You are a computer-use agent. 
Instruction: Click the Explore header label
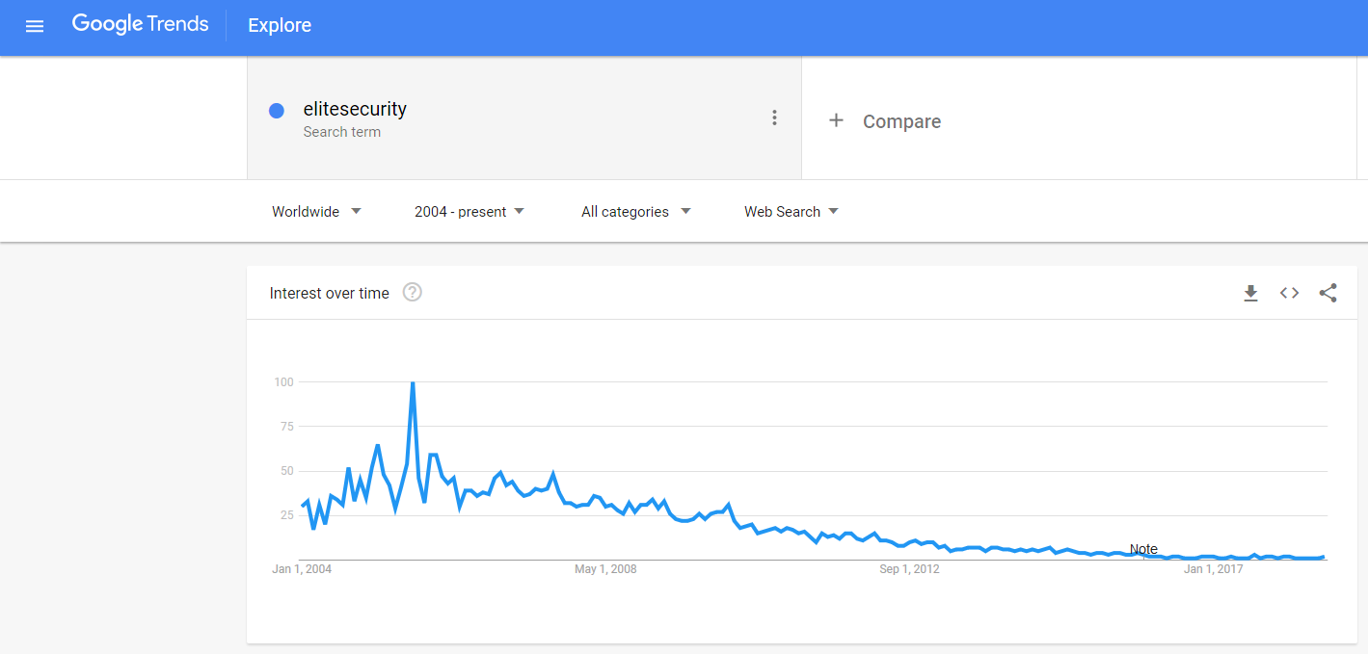coord(280,26)
